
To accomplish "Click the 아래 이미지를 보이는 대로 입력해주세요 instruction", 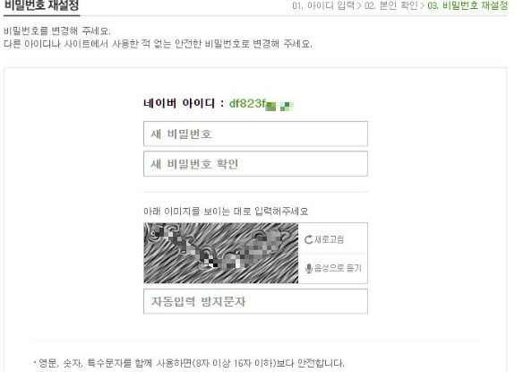I will point(226,212).
